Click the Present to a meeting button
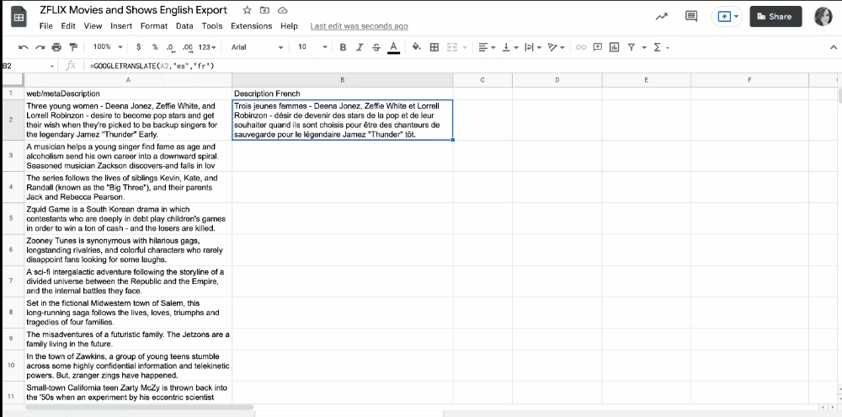This screenshot has width=842, height=417. coord(727,17)
